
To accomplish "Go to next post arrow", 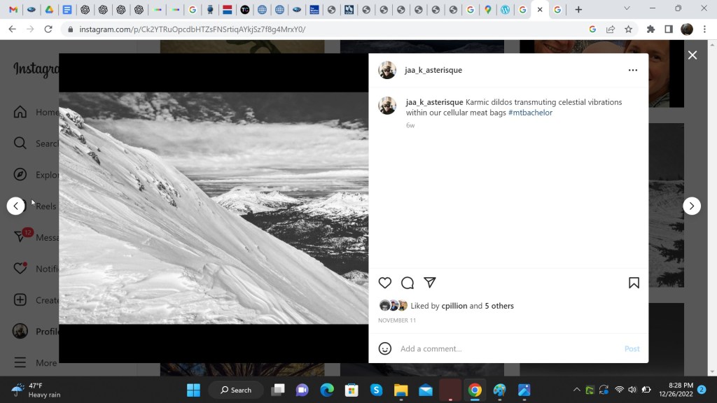I will coord(692,206).
